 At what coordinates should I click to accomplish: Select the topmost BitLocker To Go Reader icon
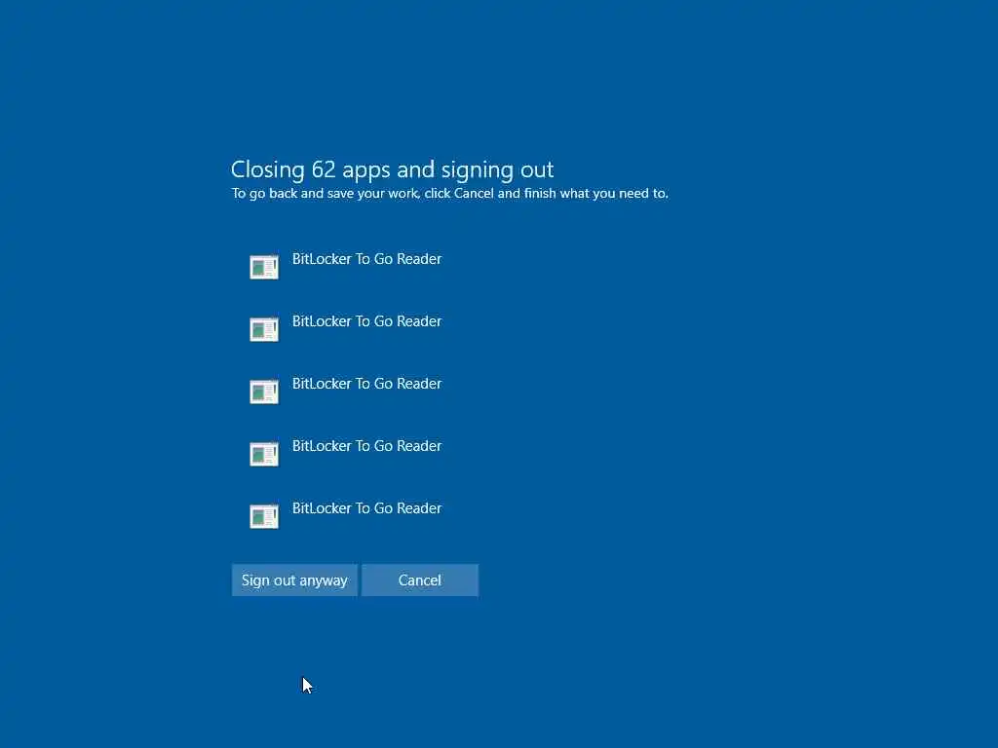[263, 267]
